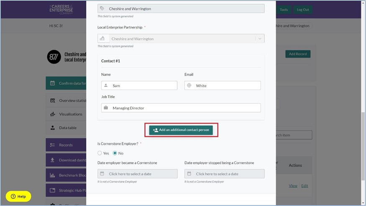Click the Careers & Enterprise Company logo
This screenshot has width=366, height=206.
61,10
